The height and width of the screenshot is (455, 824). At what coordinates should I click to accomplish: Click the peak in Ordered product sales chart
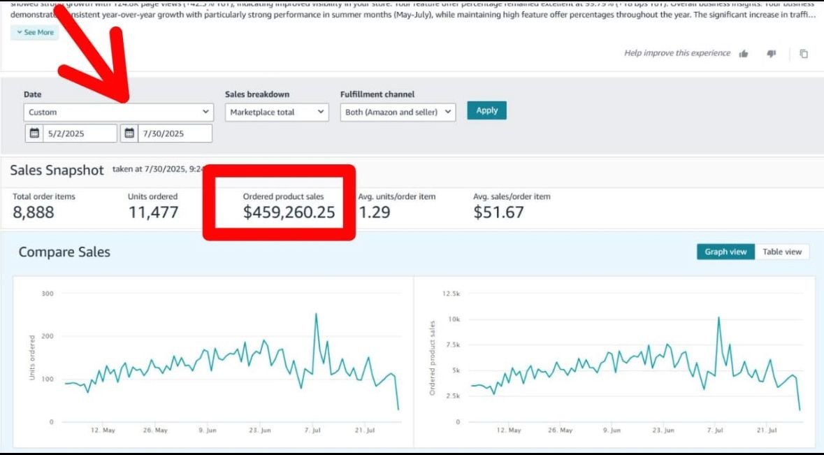point(718,318)
